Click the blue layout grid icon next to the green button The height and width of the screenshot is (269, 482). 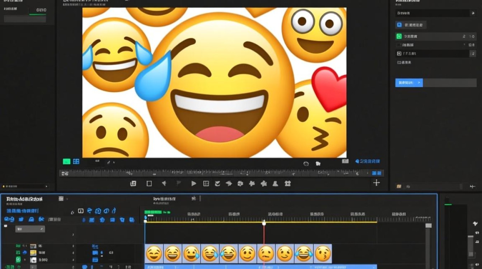[76, 161]
